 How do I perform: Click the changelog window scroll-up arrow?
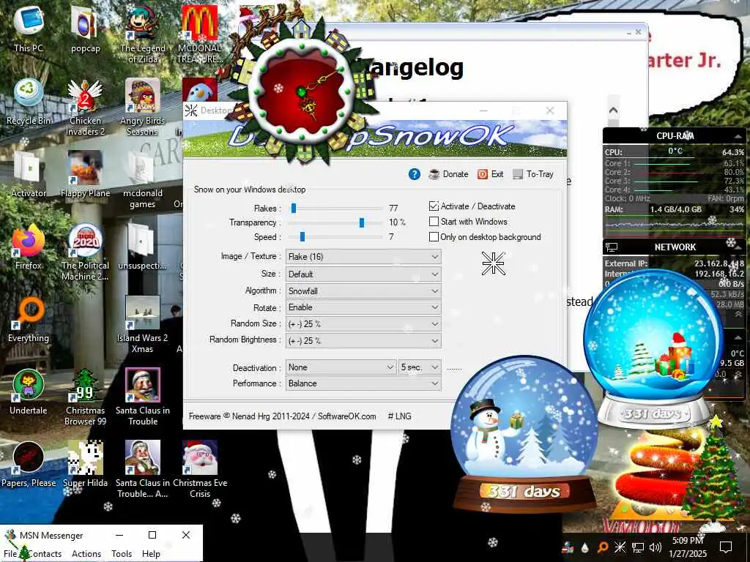pyautogui.click(x=614, y=110)
